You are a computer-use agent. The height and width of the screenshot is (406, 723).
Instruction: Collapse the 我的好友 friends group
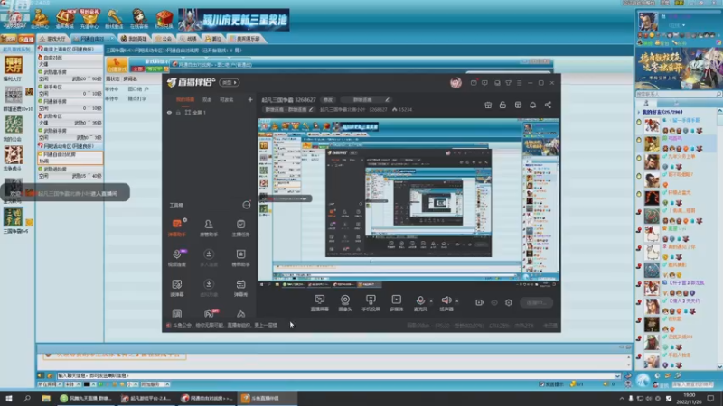[639, 112]
